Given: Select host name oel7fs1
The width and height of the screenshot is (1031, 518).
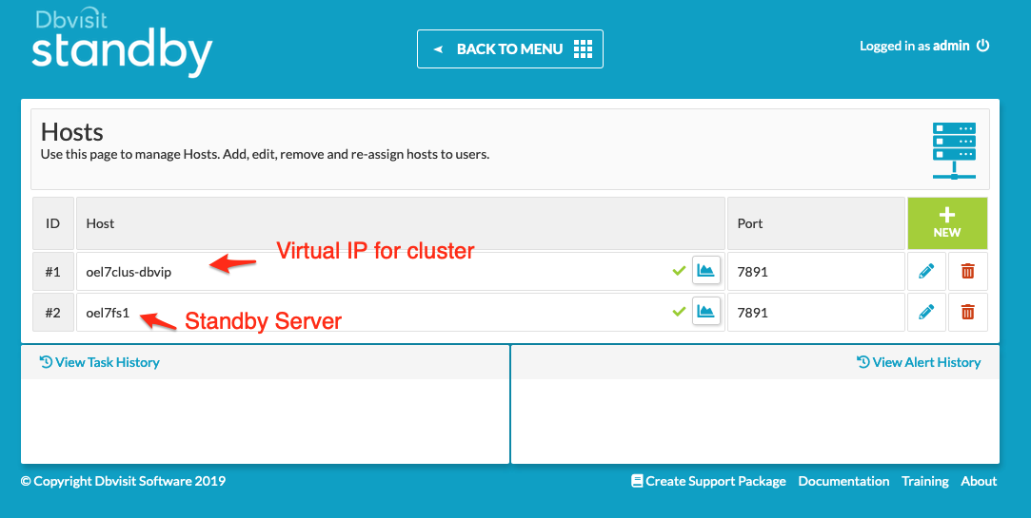Looking at the screenshot, I should (x=108, y=313).
